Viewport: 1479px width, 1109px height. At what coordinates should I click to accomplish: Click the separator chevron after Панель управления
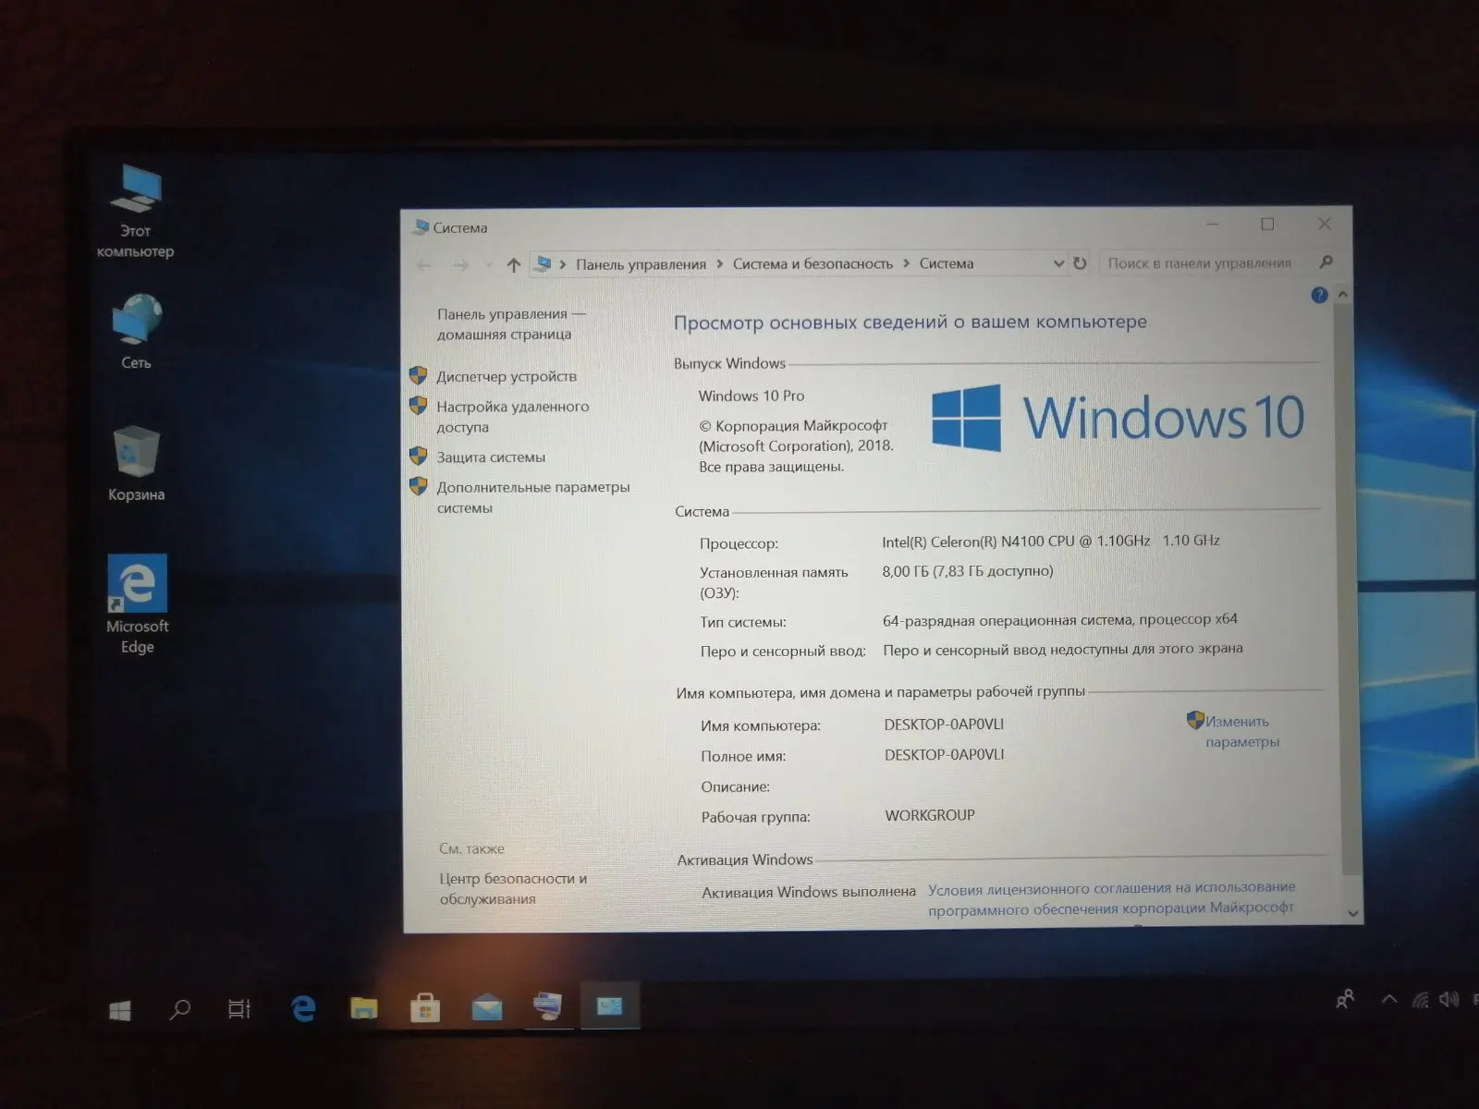(720, 264)
